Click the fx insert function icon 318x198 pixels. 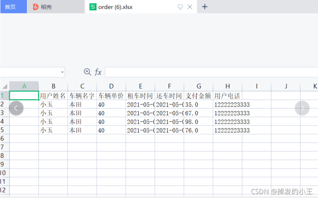pos(98,72)
